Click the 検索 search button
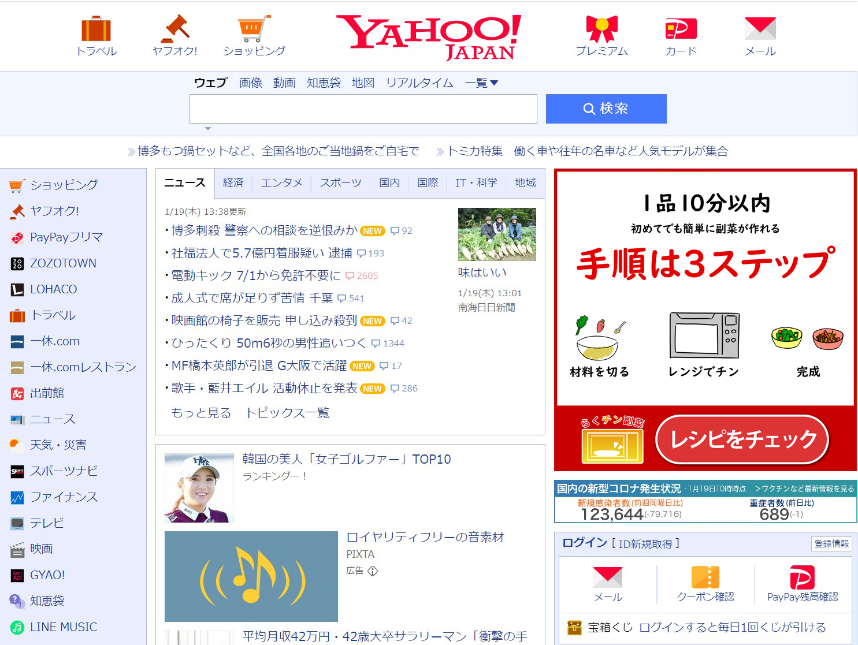 click(x=606, y=109)
